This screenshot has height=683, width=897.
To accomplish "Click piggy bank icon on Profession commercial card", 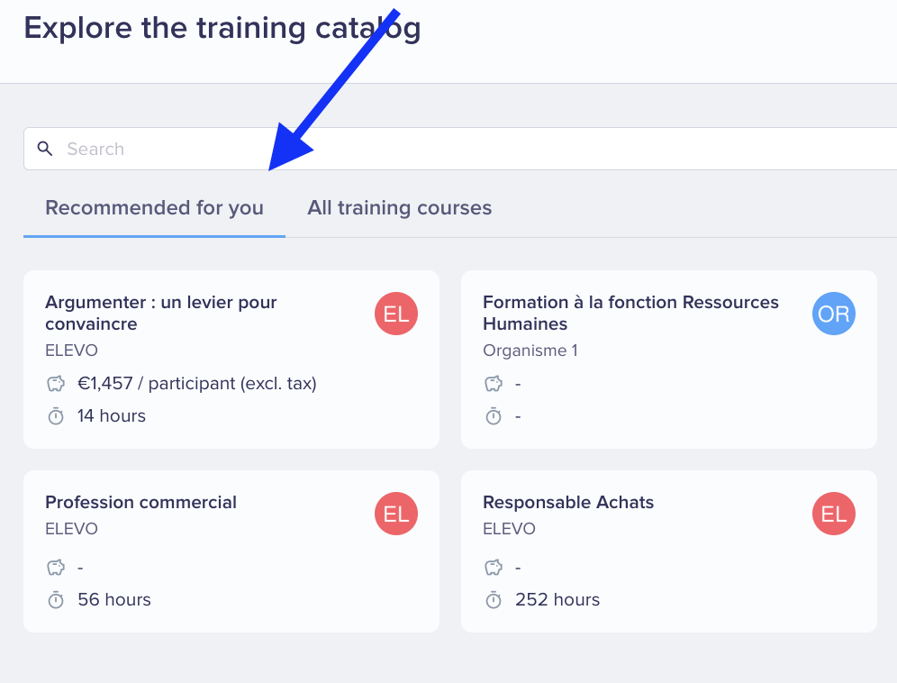I will (x=56, y=568).
